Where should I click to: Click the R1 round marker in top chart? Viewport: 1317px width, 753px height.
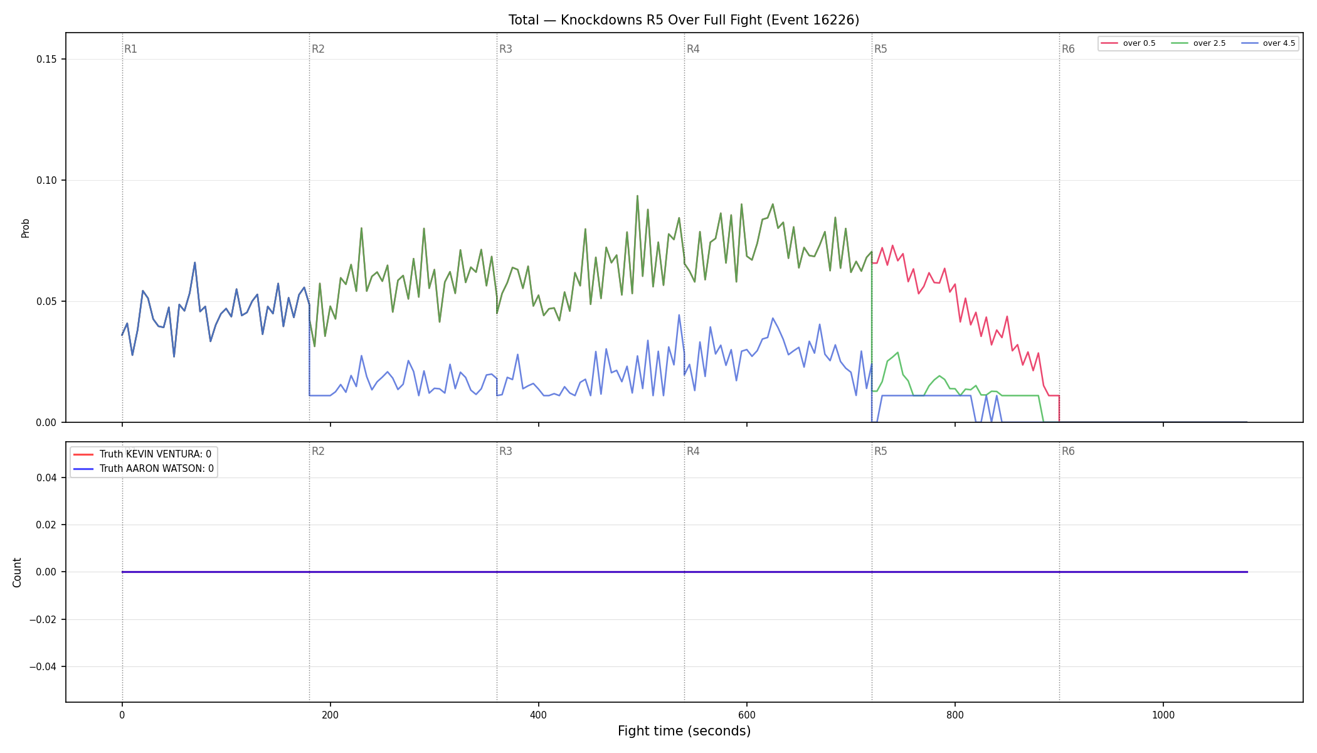click(x=130, y=49)
